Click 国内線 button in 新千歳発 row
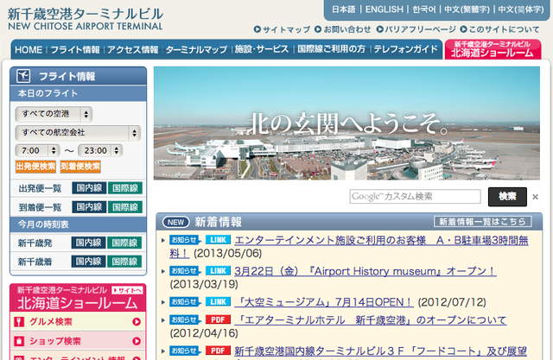The height and width of the screenshot is (360, 553). point(88,243)
